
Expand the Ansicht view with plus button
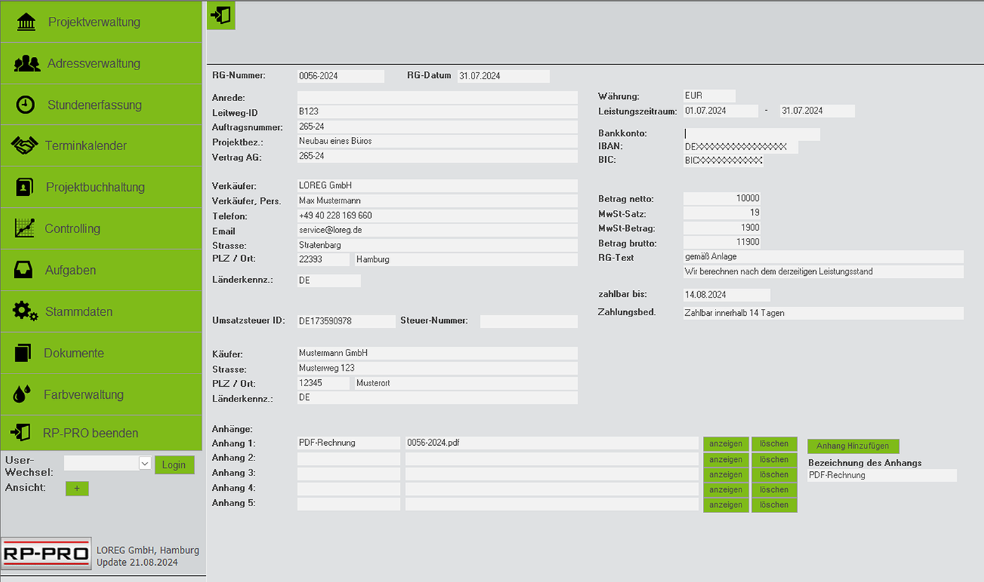point(77,488)
